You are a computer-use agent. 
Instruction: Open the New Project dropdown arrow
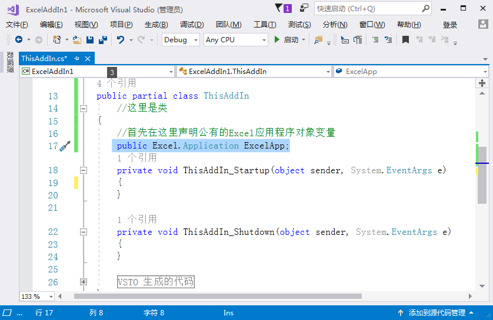[66, 40]
